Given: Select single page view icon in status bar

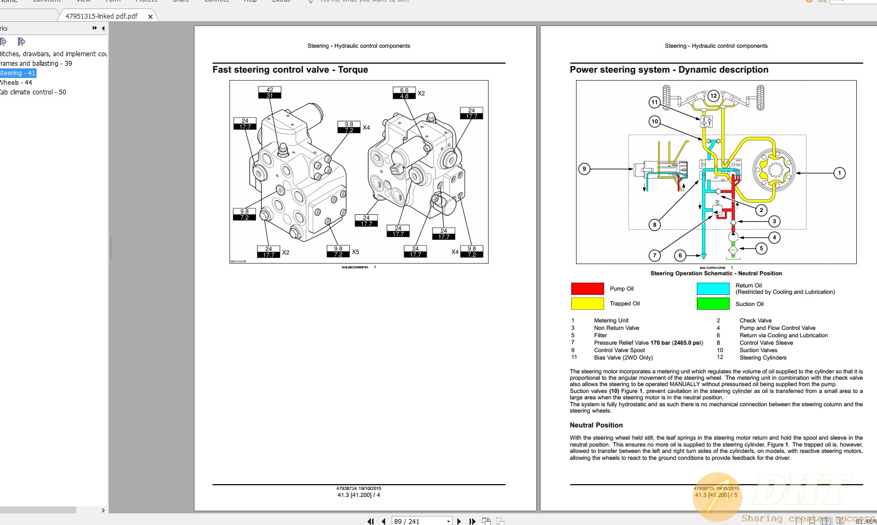Looking at the screenshot, I should click(799, 521).
